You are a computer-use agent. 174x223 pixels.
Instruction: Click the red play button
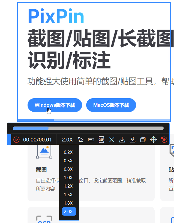(16, 140)
